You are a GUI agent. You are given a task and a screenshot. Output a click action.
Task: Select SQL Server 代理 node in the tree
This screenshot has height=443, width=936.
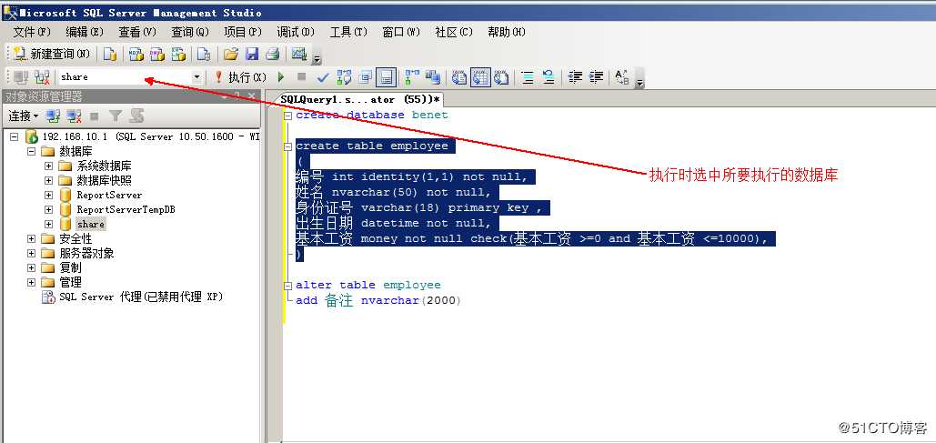tap(141, 297)
